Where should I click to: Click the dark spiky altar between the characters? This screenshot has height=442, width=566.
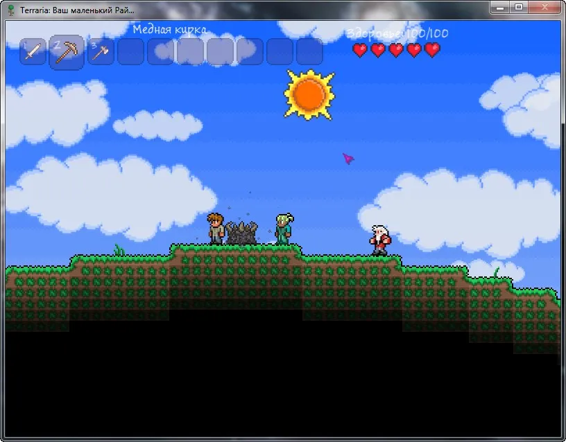click(x=242, y=233)
